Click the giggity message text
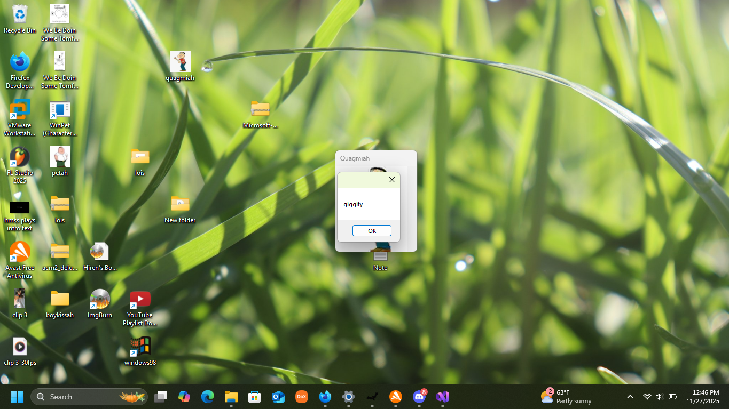Viewport: 729px width, 409px height. coord(353,204)
